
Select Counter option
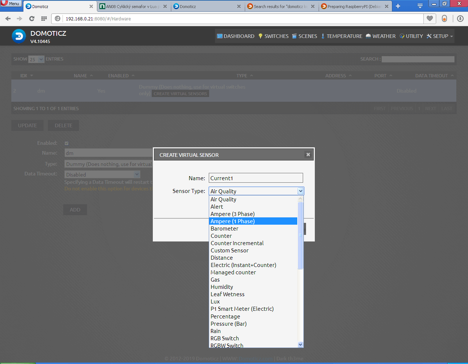[x=253, y=236]
